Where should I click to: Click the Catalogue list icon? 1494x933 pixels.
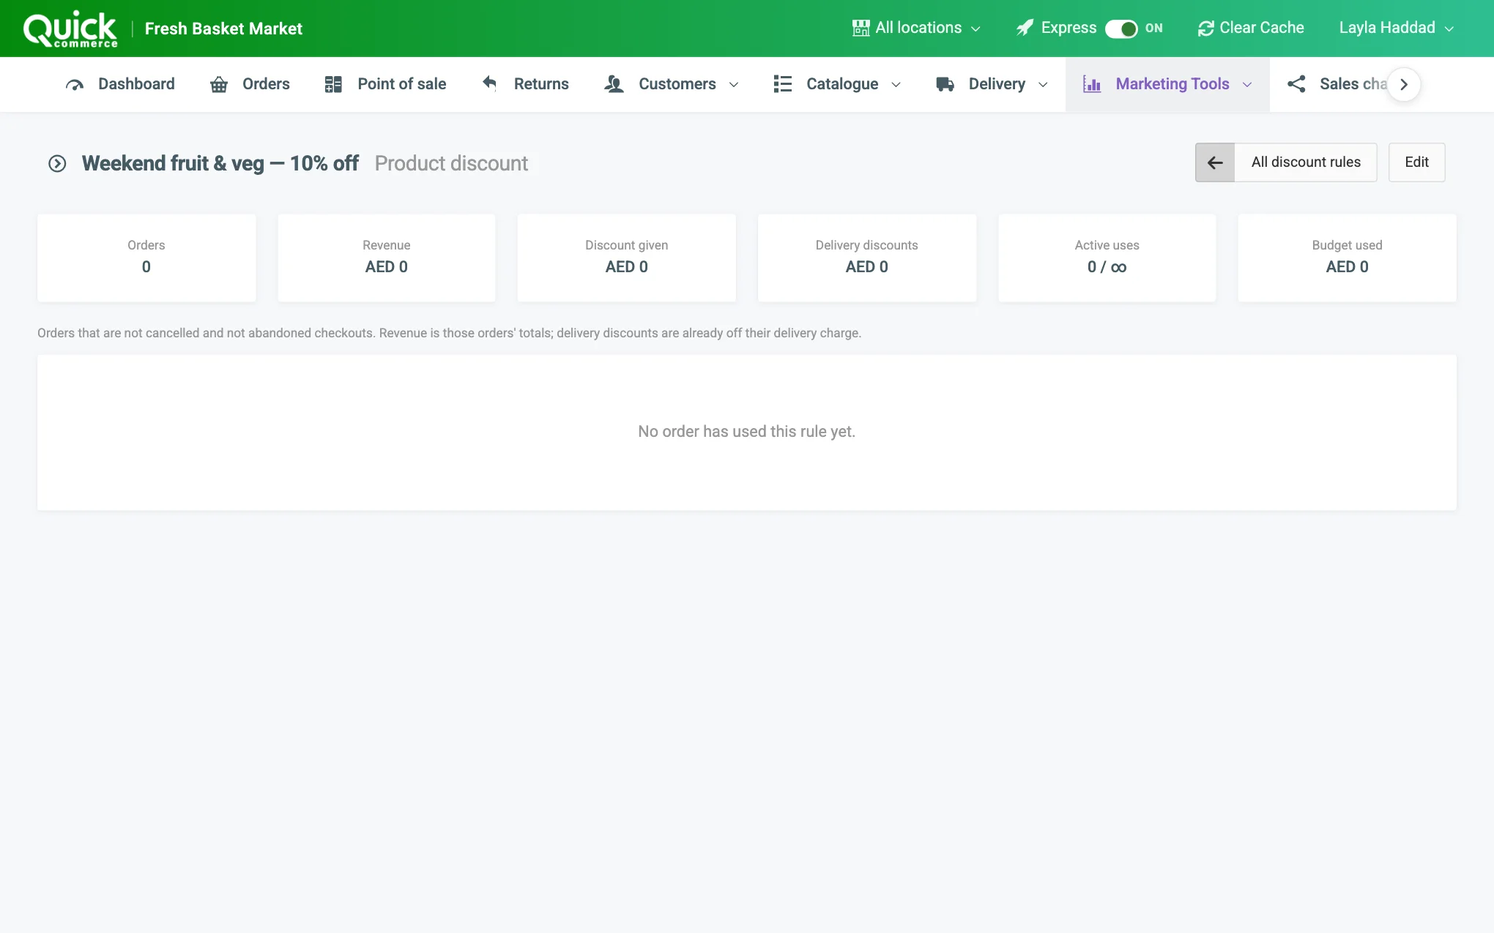[x=782, y=84]
